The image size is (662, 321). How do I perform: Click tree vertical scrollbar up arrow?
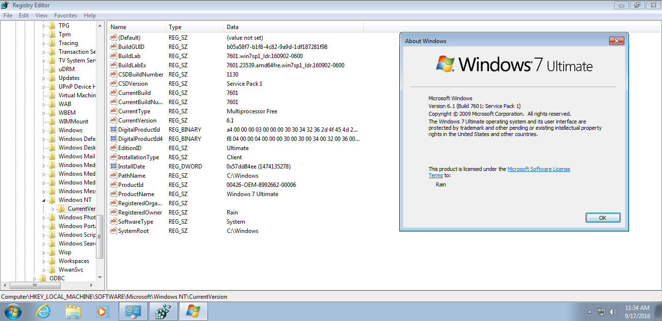click(x=100, y=25)
